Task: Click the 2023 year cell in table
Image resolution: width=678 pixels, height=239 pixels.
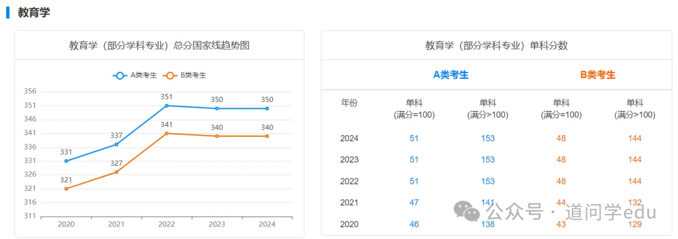Action: (350, 160)
